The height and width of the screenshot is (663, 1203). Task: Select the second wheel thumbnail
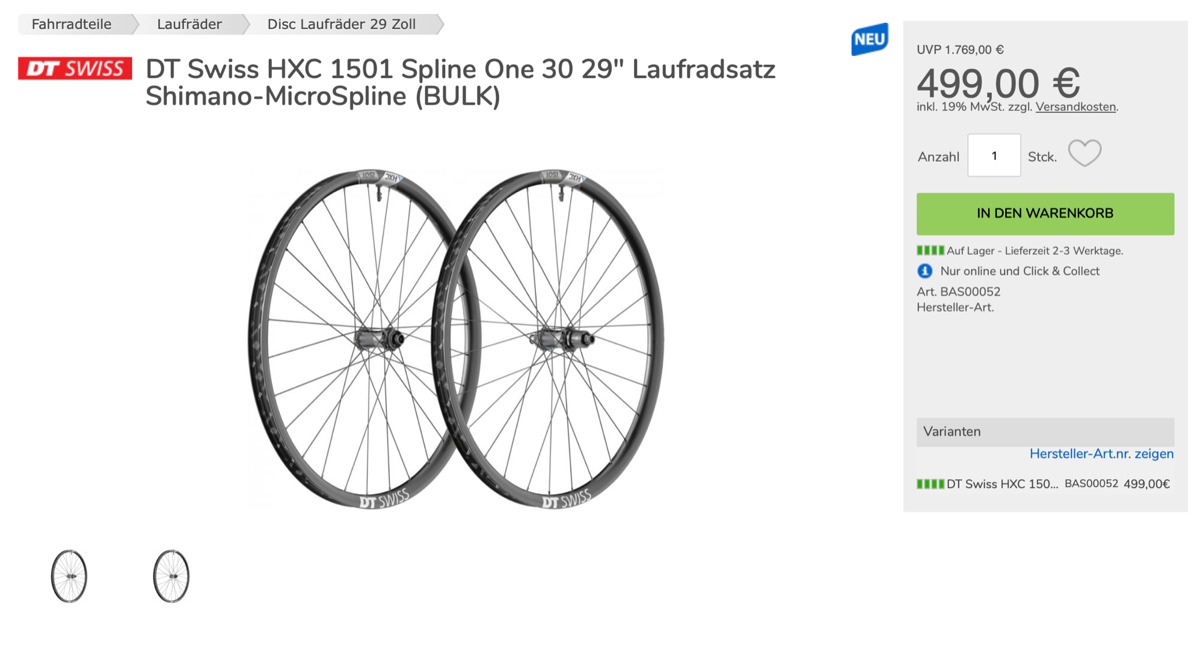click(x=171, y=576)
